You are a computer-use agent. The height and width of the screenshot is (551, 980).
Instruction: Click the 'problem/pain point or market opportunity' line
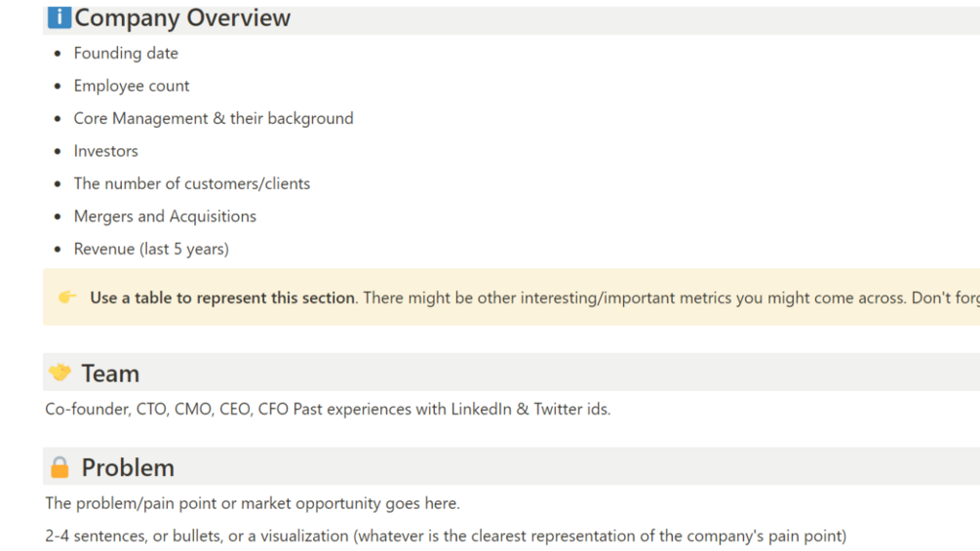pos(253,503)
